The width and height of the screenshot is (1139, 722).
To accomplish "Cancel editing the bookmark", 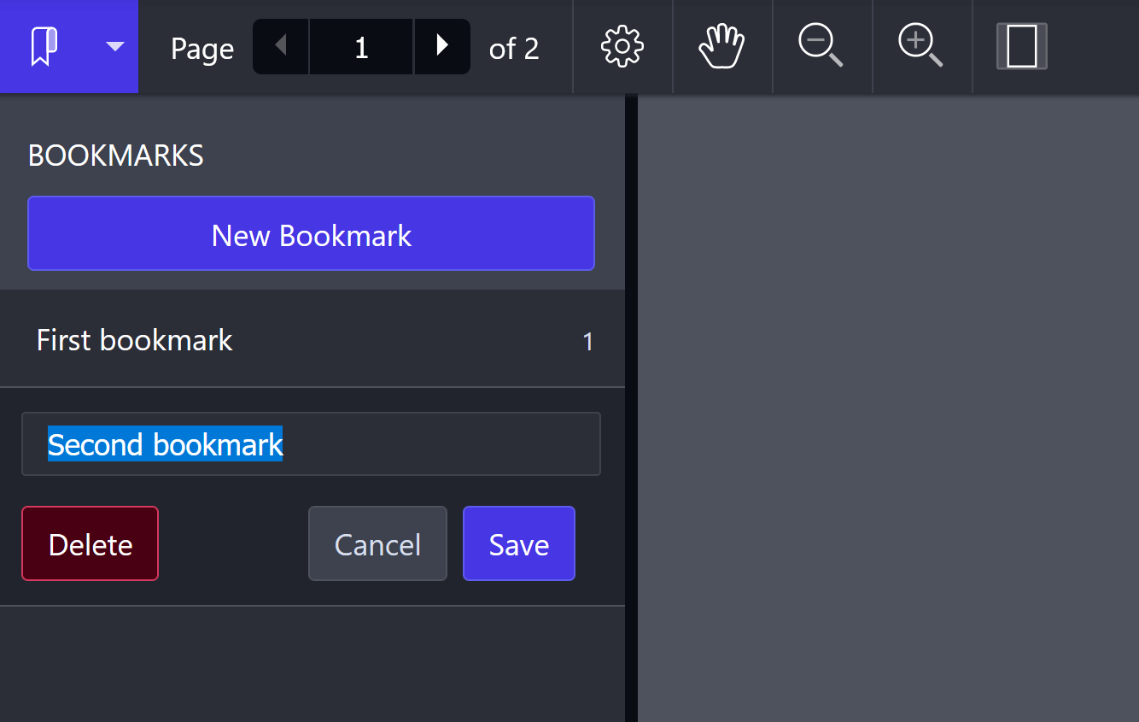I will 377,543.
